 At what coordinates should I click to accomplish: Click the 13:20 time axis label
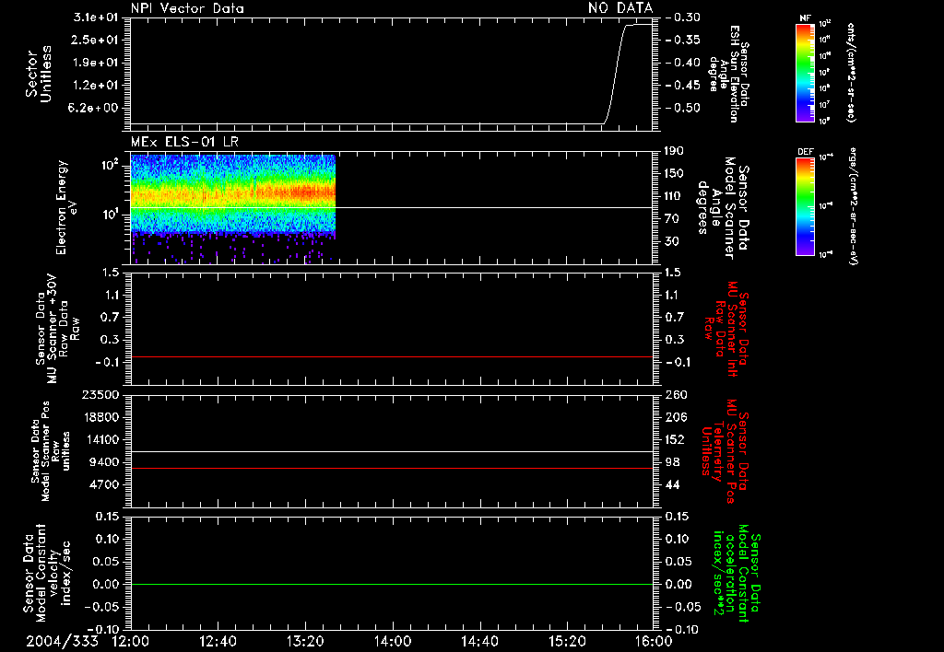point(305,641)
